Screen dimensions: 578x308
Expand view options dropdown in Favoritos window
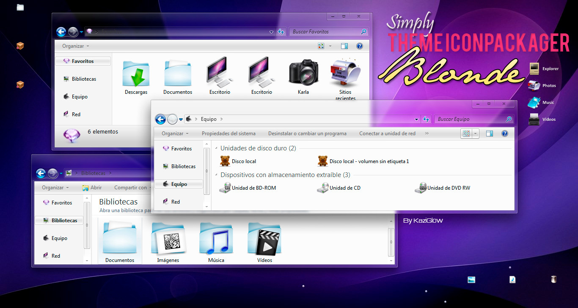pos(330,46)
